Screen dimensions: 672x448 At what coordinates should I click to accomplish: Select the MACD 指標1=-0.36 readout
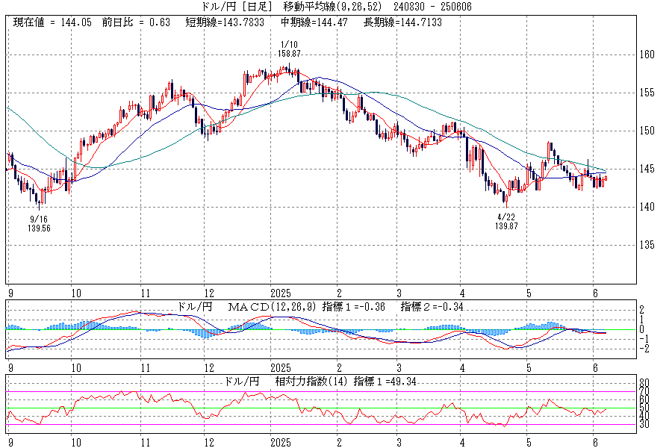(353, 307)
